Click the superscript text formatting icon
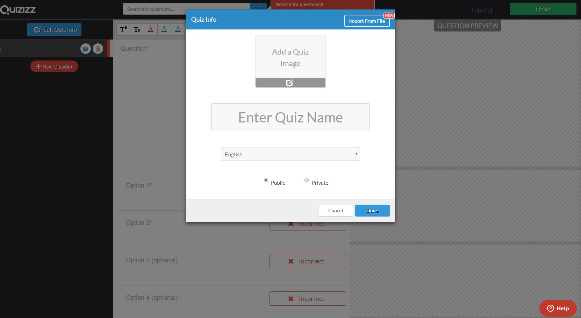Image resolution: width=581 pixels, height=318 pixels. [x=123, y=29]
